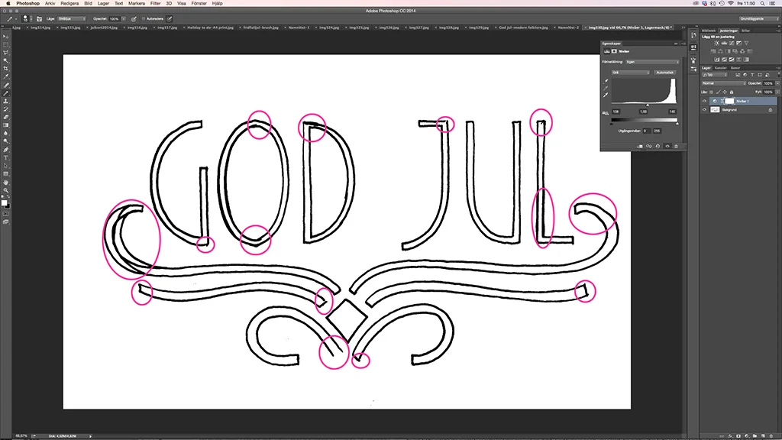Viewport: 782px width, 440px height.
Task: Toggle lock all padlock
Action: point(732,92)
